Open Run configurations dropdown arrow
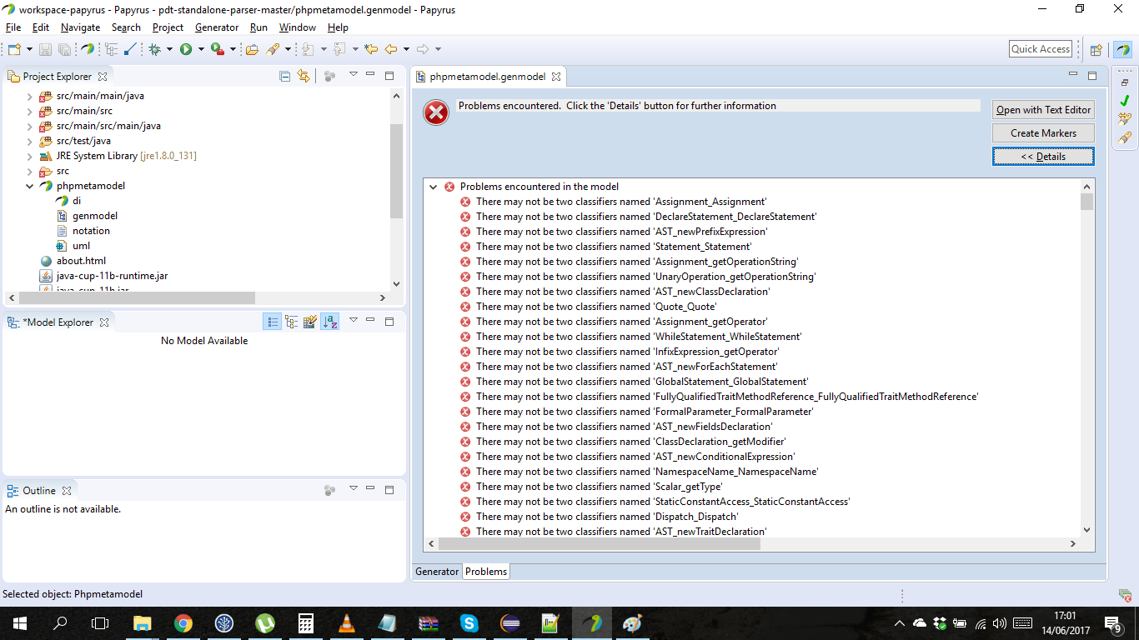The height and width of the screenshot is (640, 1139). click(201, 49)
